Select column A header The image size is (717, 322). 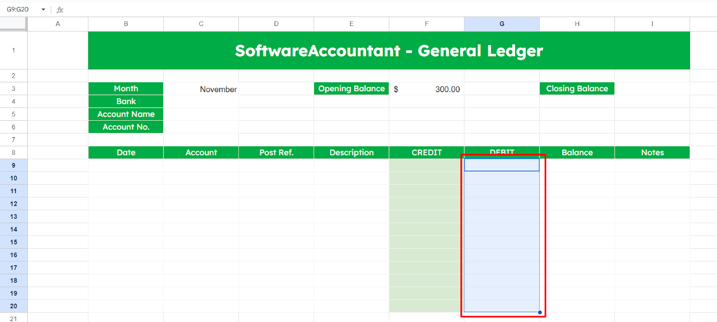pos(58,24)
